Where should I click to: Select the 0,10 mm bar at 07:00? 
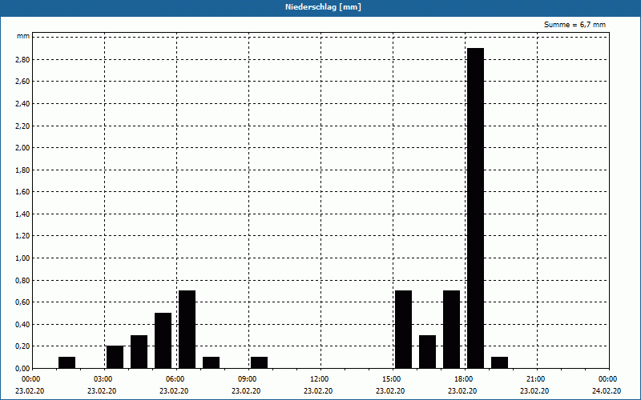pyautogui.click(x=212, y=362)
